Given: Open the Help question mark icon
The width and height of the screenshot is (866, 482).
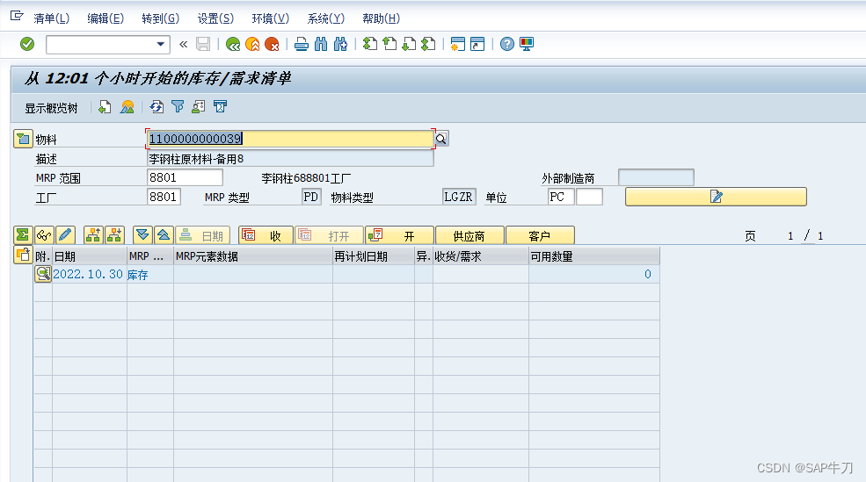Looking at the screenshot, I should pos(506,44).
